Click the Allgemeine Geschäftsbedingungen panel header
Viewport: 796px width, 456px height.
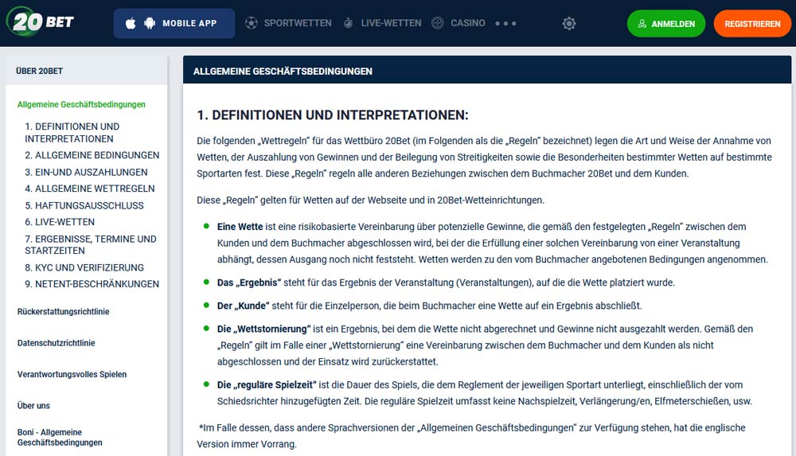283,72
